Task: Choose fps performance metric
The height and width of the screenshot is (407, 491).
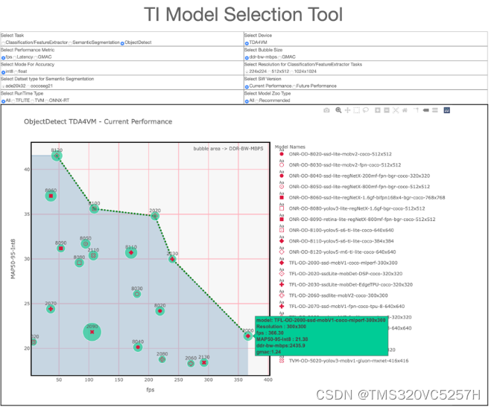Action: tap(3, 58)
